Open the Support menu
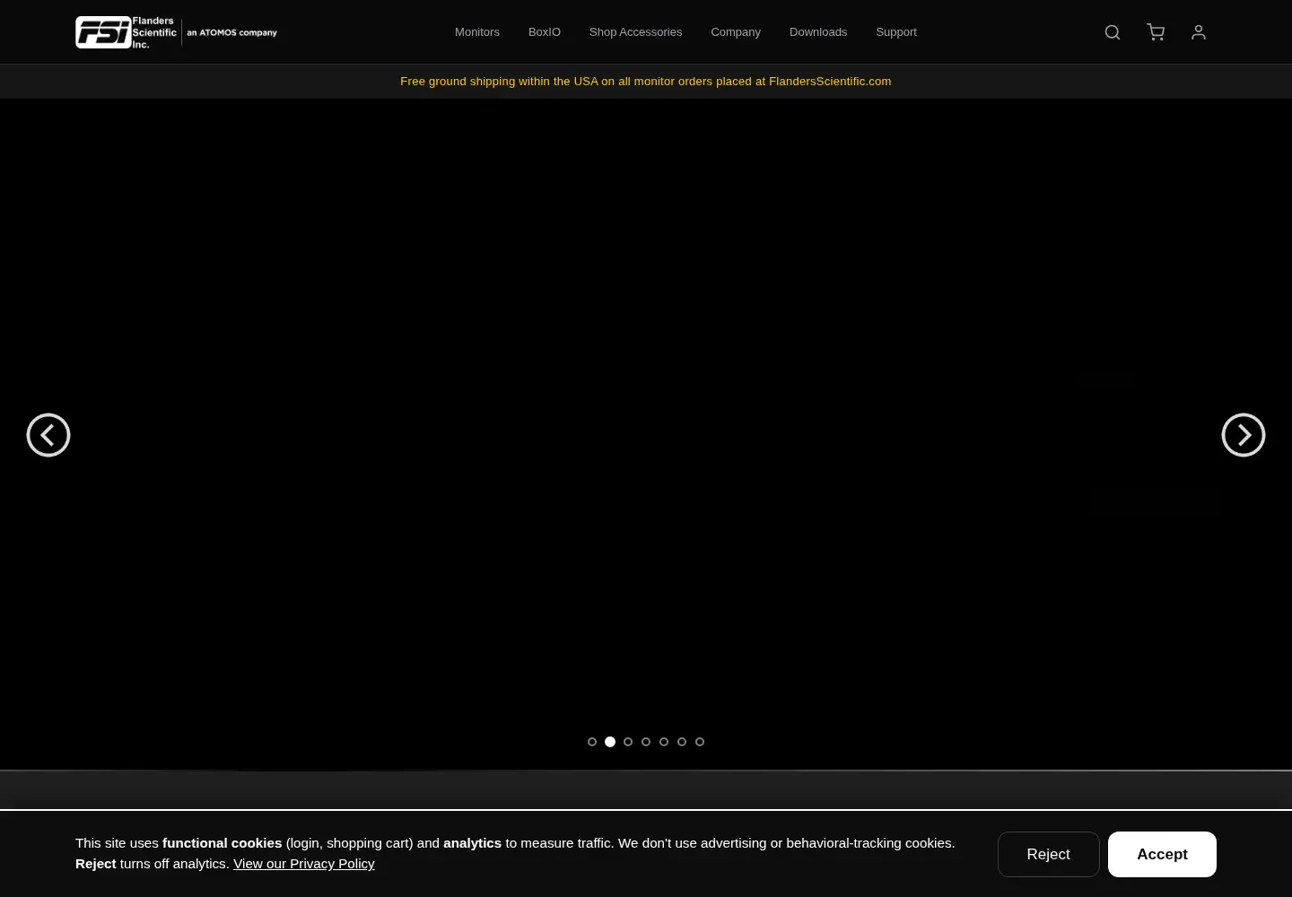 coord(896,32)
